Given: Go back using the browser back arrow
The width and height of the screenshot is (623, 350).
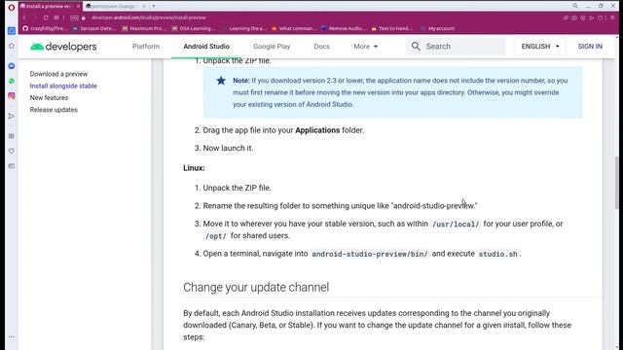Looking at the screenshot, I should click(24, 17).
